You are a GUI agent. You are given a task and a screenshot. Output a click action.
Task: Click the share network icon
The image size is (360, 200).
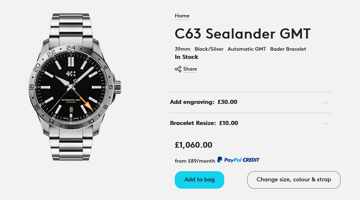(x=178, y=69)
